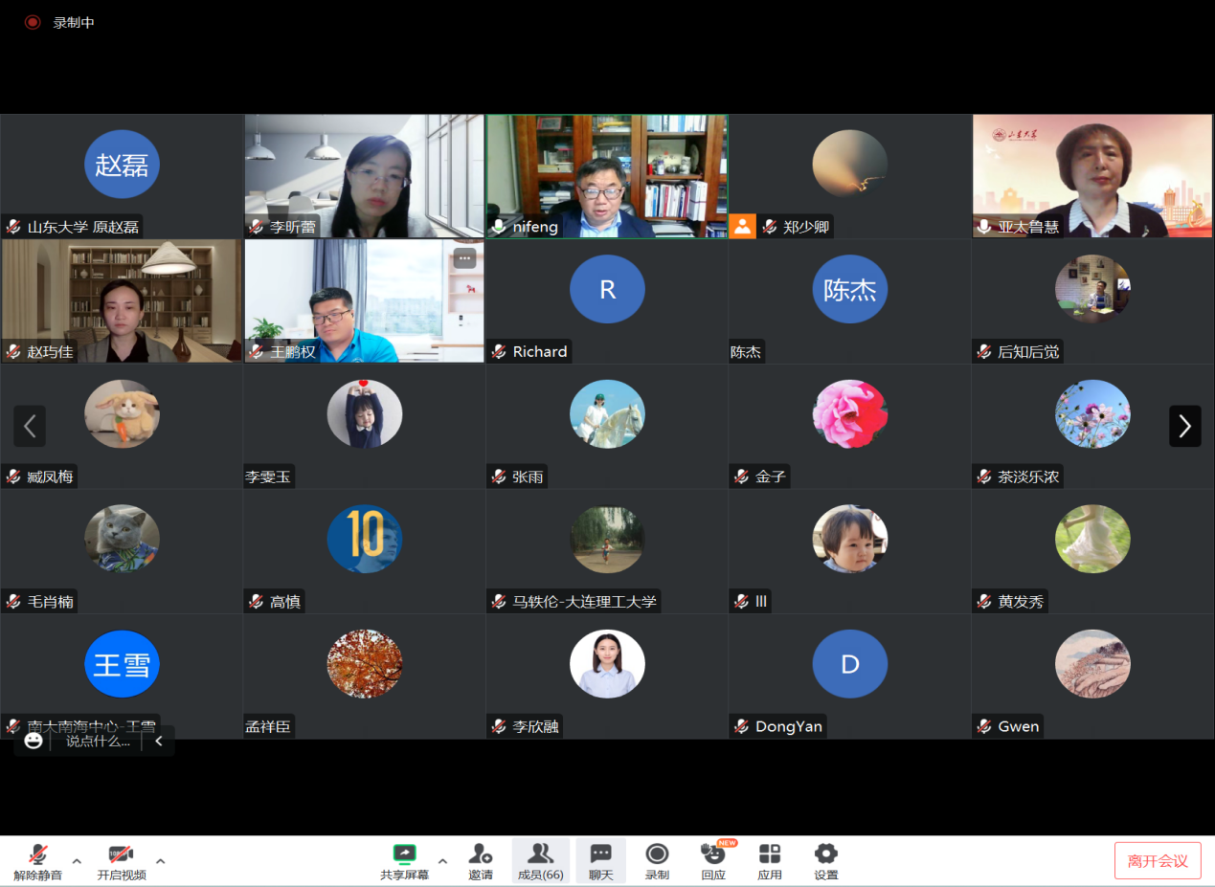Expand audio options arrow beside 解除静音
Screen dimensions: 1215x887
[77, 860]
